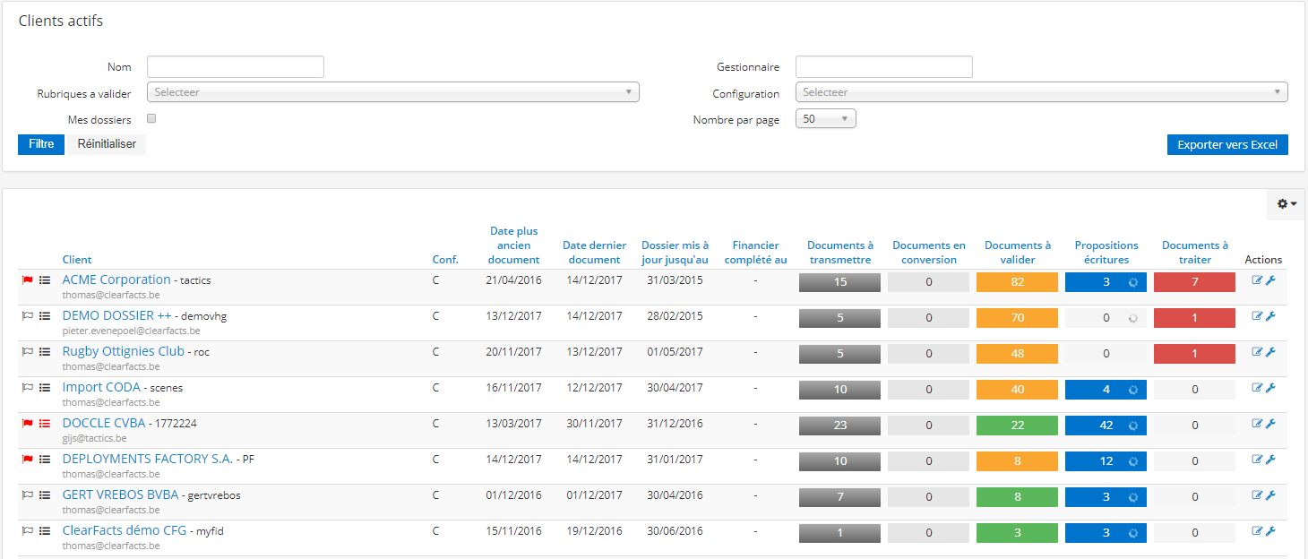Toggle the flag icon for Import CODA
This screenshot has width=1308, height=559.
coord(28,388)
